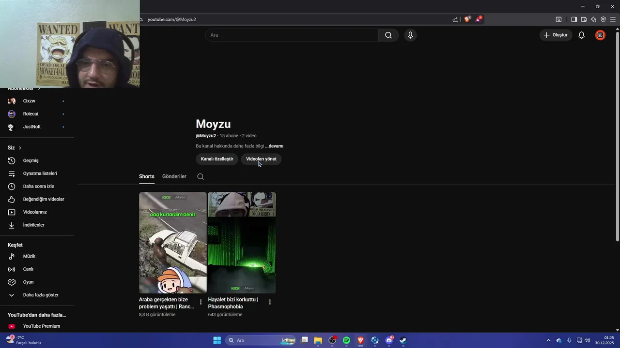The width and height of the screenshot is (620, 348).
Task: Open YouTube notifications bell
Action: coord(582,35)
